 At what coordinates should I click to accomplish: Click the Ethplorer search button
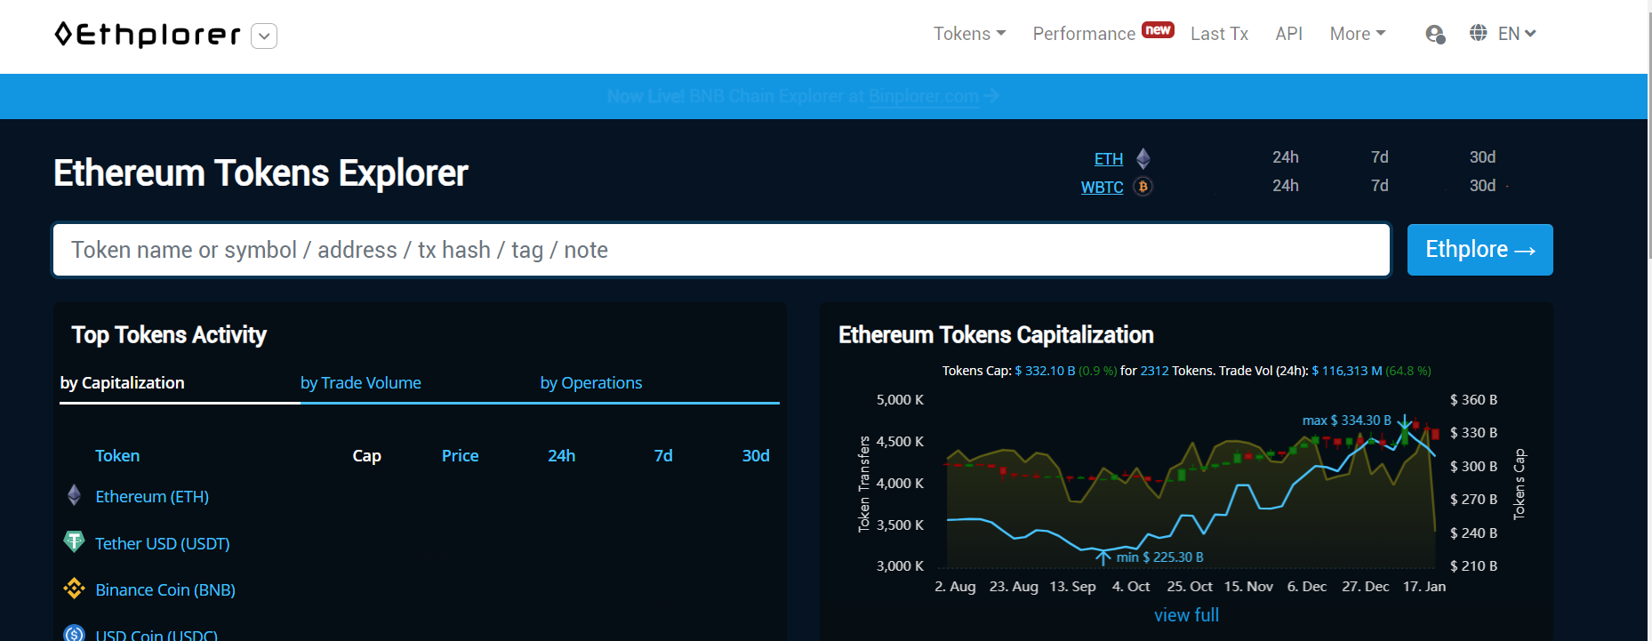point(1480,250)
